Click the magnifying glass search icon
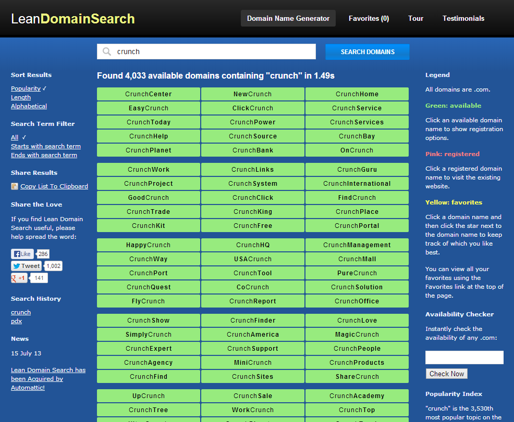514x422 pixels. pos(107,52)
